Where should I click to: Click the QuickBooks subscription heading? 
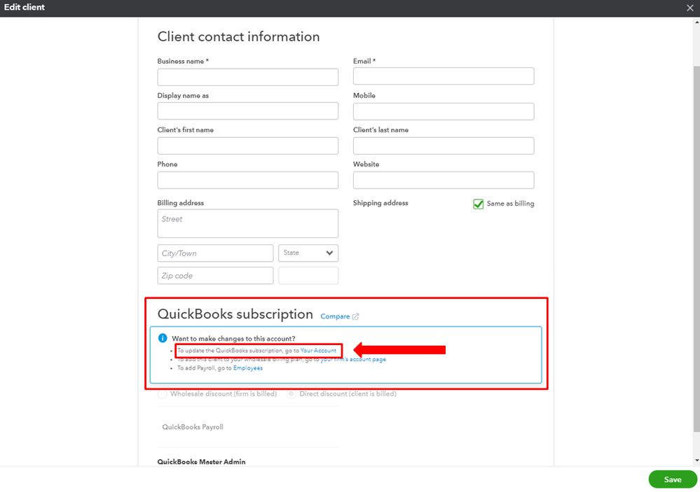coord(235,314)
